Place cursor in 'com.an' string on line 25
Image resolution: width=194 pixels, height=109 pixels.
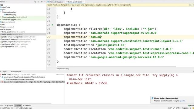tap(96, 37)
